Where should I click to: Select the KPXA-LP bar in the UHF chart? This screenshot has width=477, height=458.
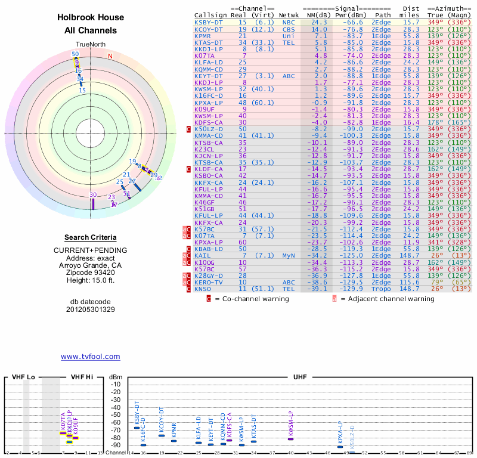[340, 447]
